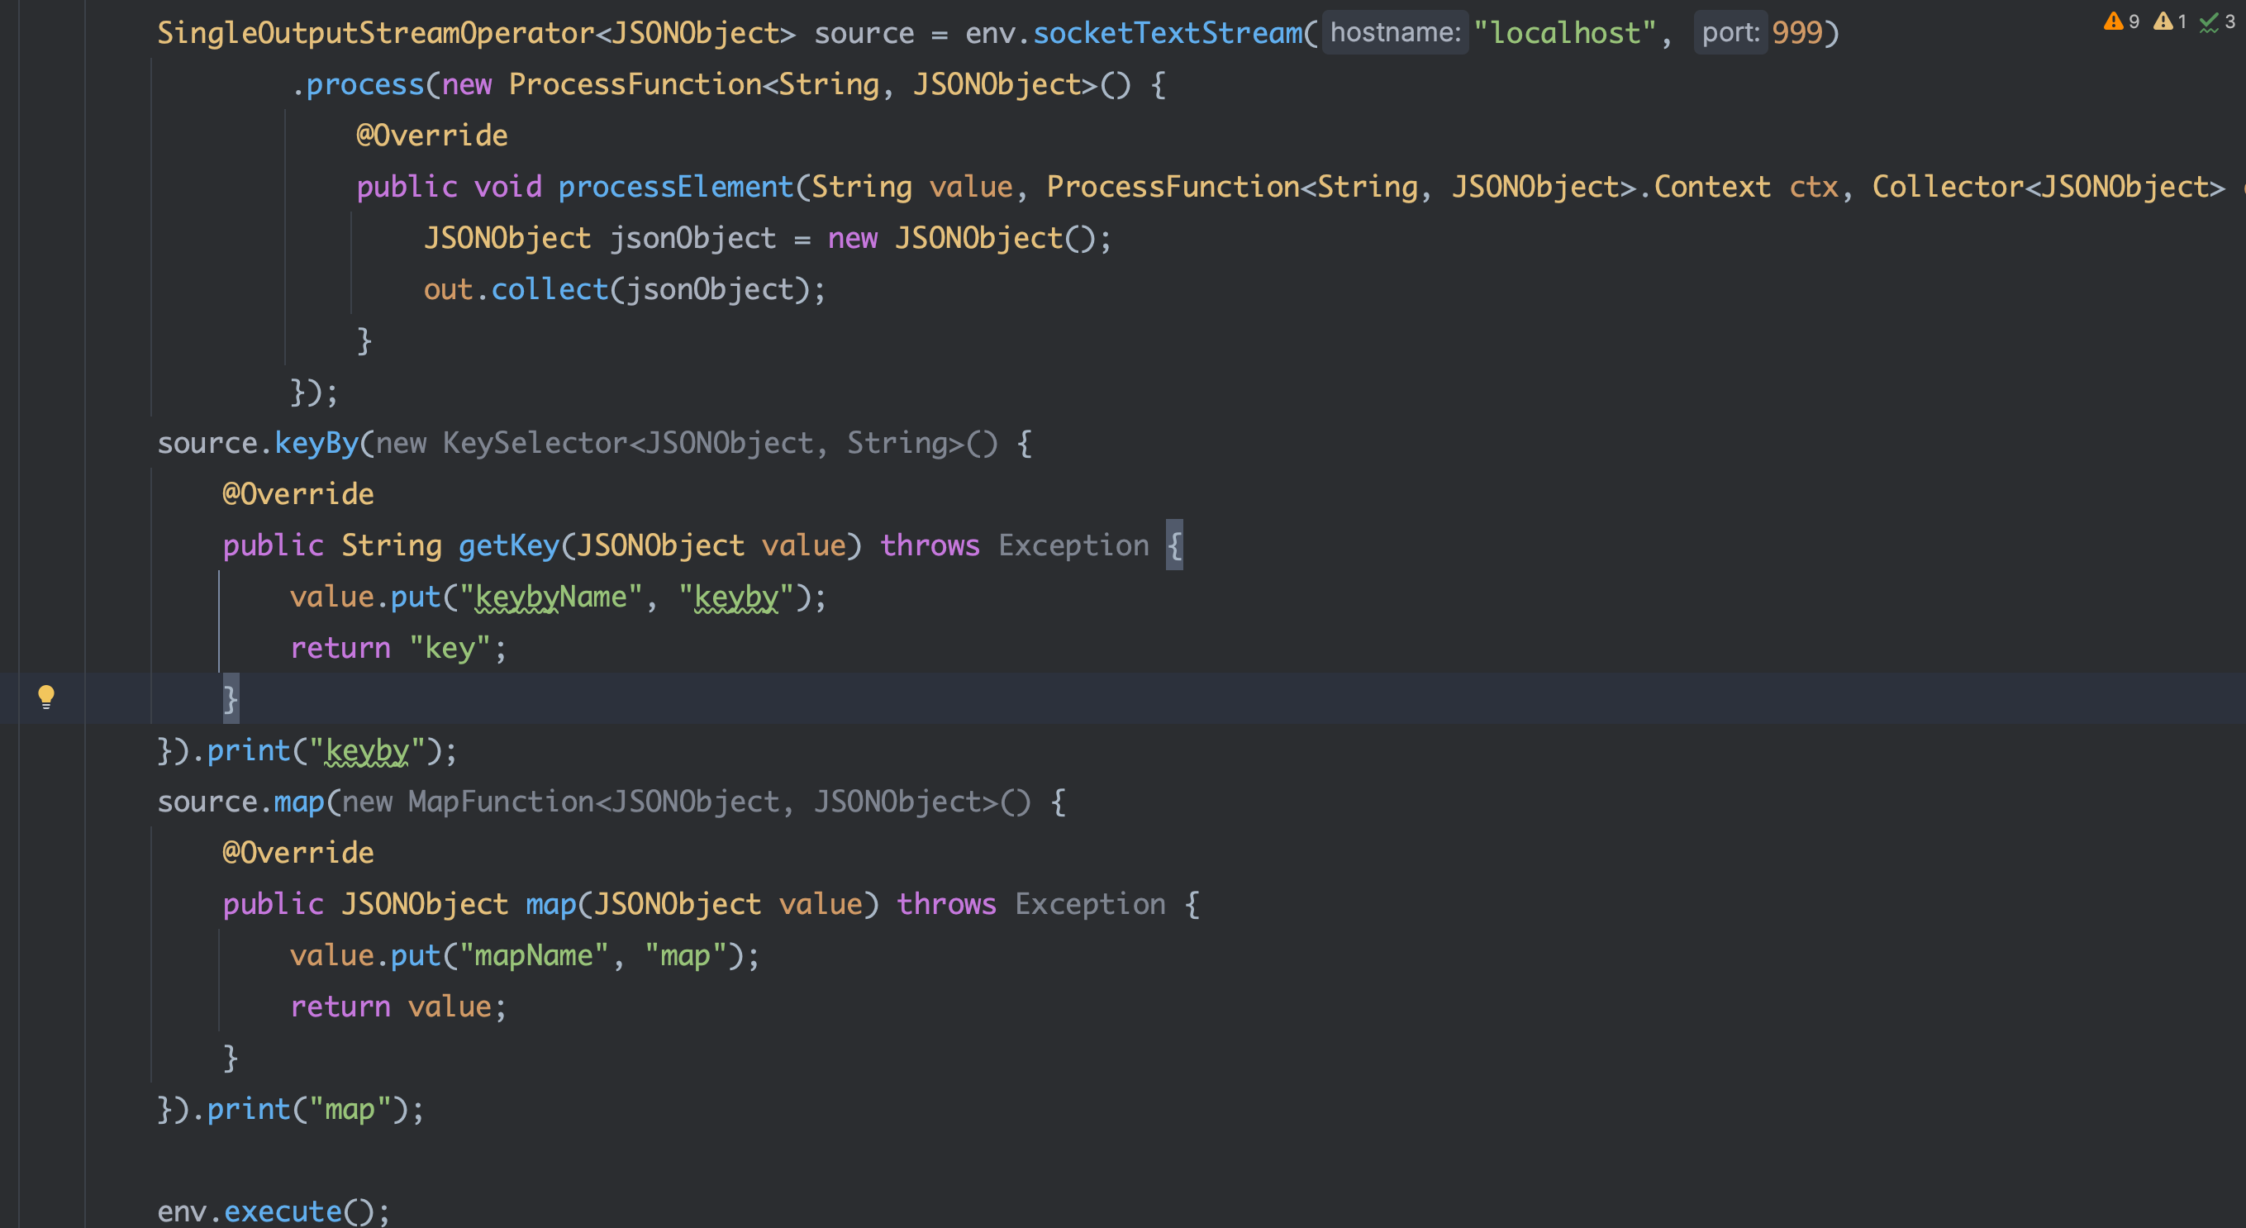The height and width of the screenshot is (1228, 2246).
Task: Click the @Override annotation above map method
Action: pyautogui.click(x=298, y=853)
